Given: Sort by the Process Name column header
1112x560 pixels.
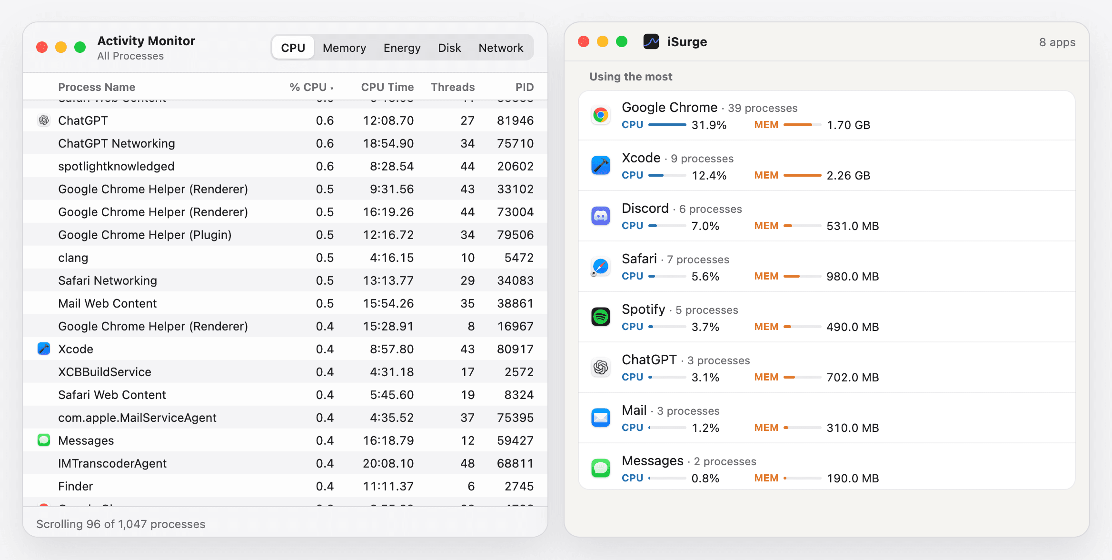Looking at the screenshot, I should coord(97,87).
